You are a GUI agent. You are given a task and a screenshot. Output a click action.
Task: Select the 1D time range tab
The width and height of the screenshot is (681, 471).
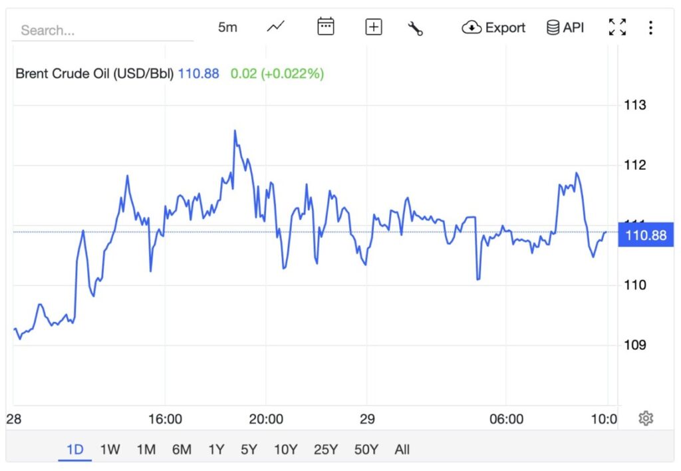pyautogui.click(x=75, y=450)
